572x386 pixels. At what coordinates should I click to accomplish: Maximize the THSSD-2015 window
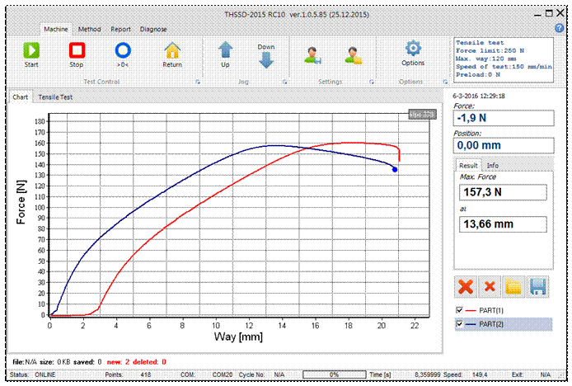point(549,13)
